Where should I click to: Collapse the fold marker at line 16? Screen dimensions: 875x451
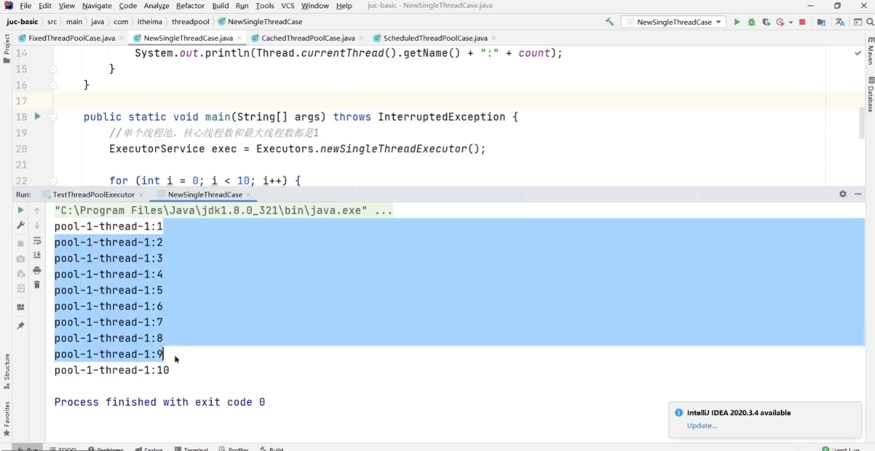[x=53, y=85]
